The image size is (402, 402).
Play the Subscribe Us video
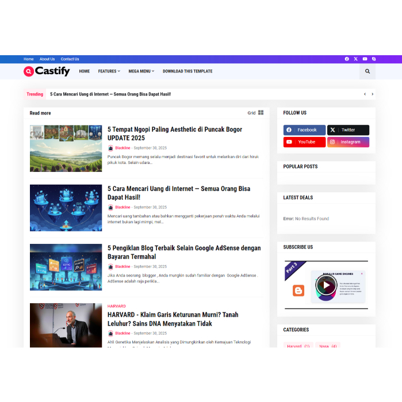326,285
